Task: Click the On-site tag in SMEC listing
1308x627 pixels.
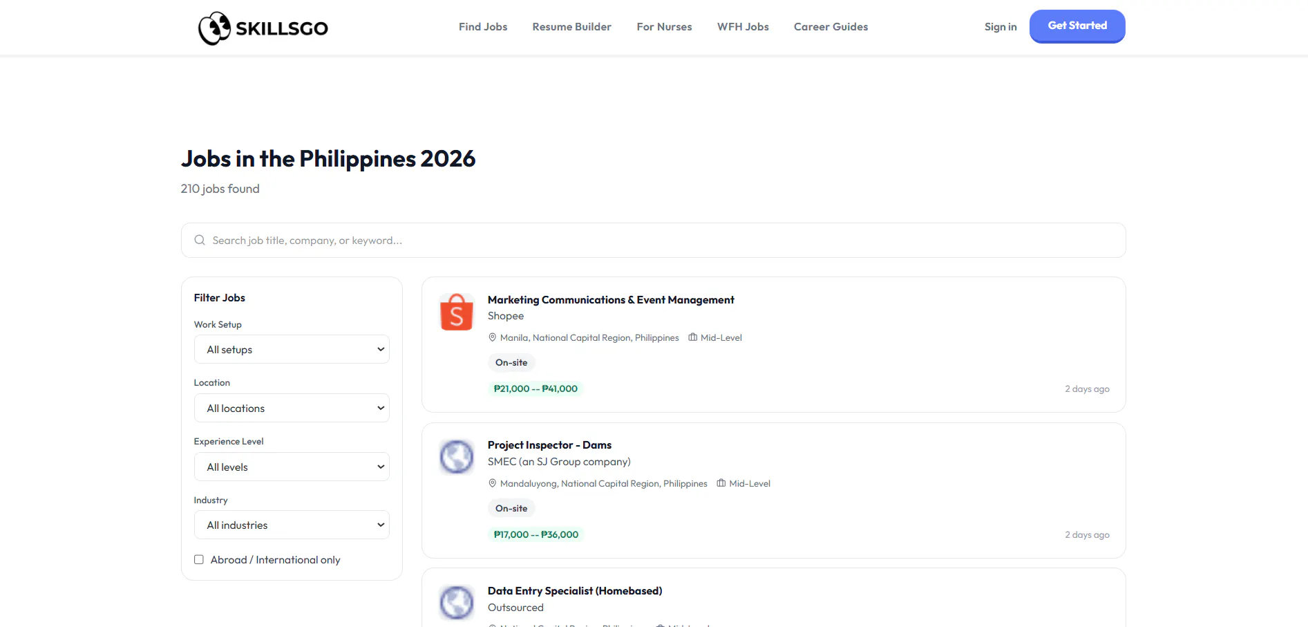Action: click(511, 508)
